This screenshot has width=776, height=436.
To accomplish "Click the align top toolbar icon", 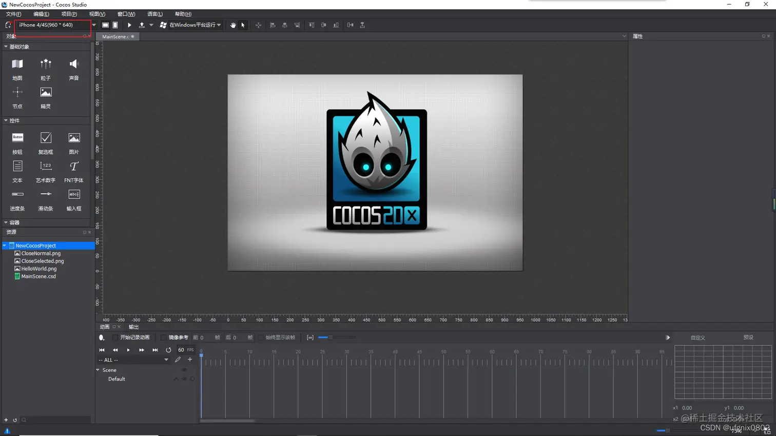I will 312,25.
